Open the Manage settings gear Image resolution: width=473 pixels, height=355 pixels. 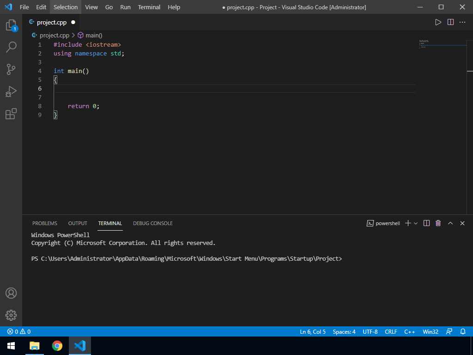11,315
